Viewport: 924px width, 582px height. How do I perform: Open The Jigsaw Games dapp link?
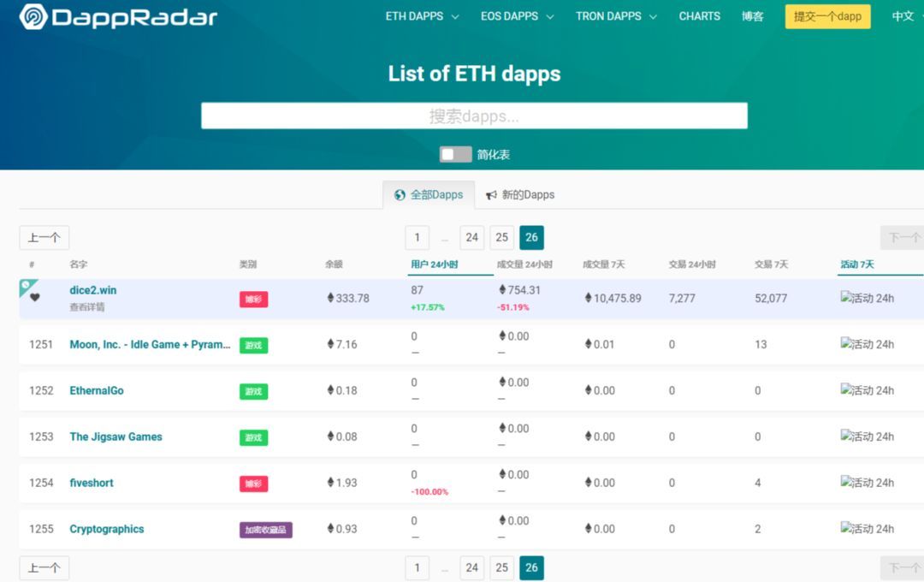(115, 437)
